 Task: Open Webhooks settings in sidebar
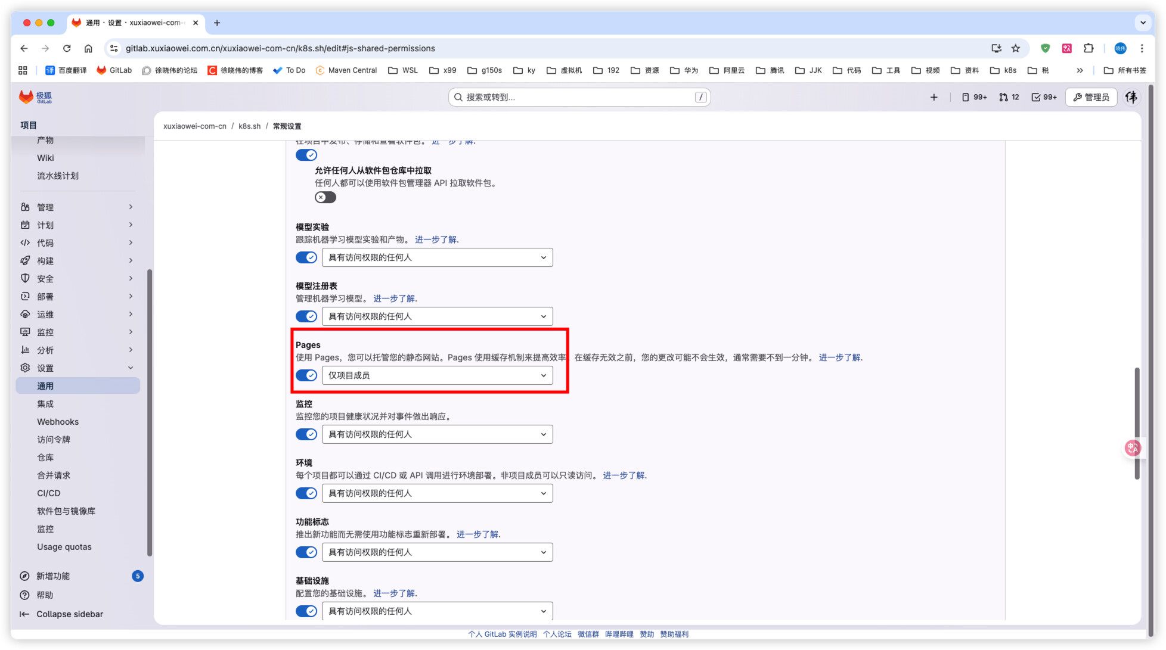click(58, 422)
